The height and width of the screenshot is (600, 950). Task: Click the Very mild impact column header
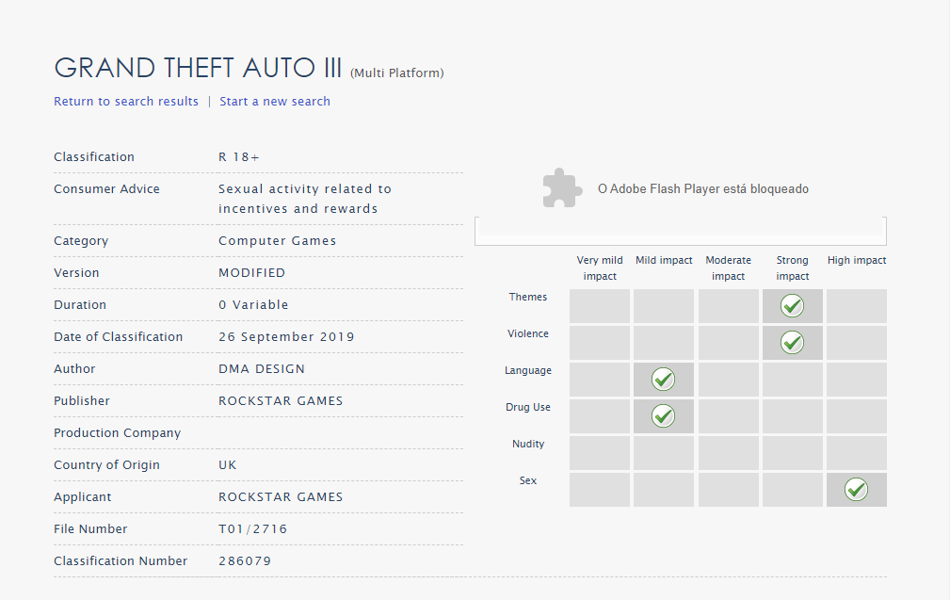click(x=600, y=268)
